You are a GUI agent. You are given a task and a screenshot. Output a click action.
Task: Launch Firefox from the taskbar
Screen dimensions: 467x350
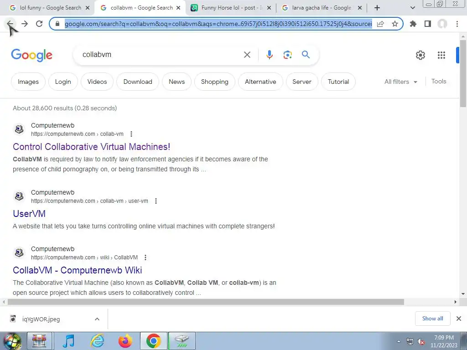point(125,341)
